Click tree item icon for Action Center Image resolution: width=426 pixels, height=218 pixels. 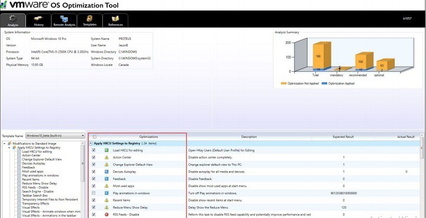pyautogui.click(x=19, y=155)
